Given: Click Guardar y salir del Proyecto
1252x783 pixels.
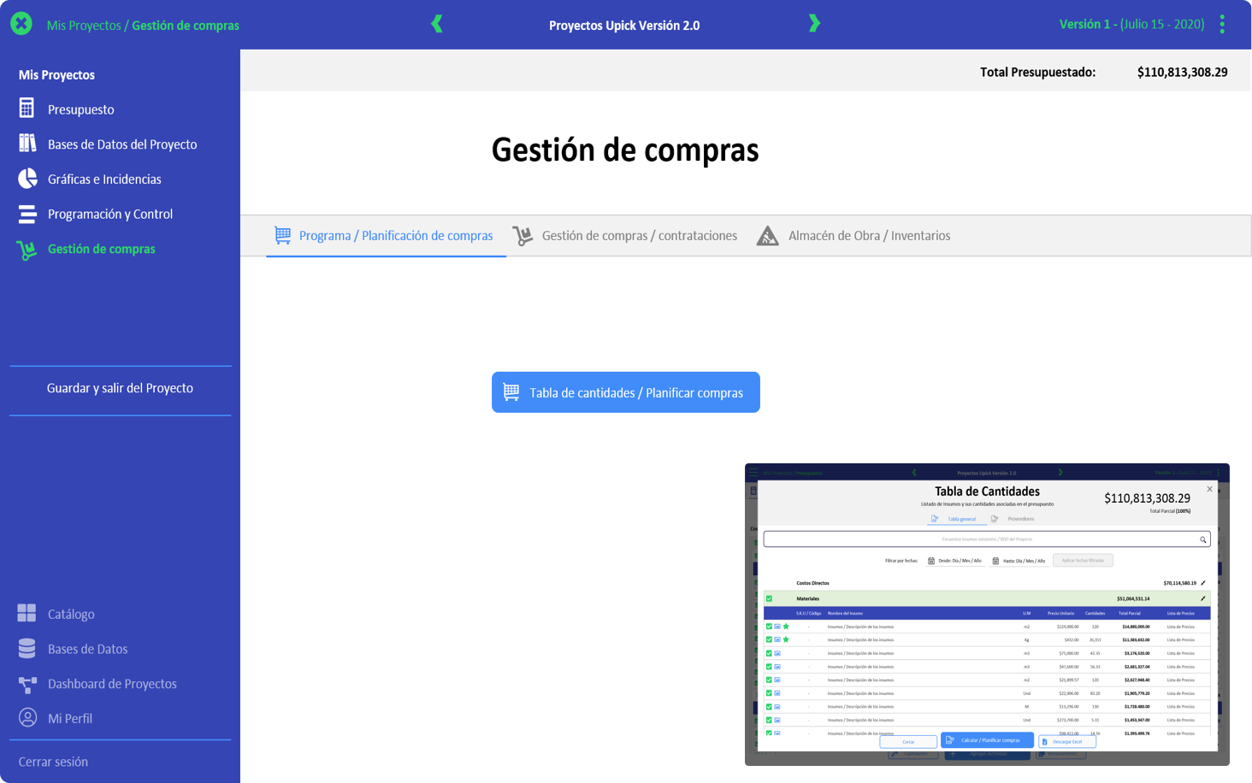Looking at the screenshot, I should point(120,388).
